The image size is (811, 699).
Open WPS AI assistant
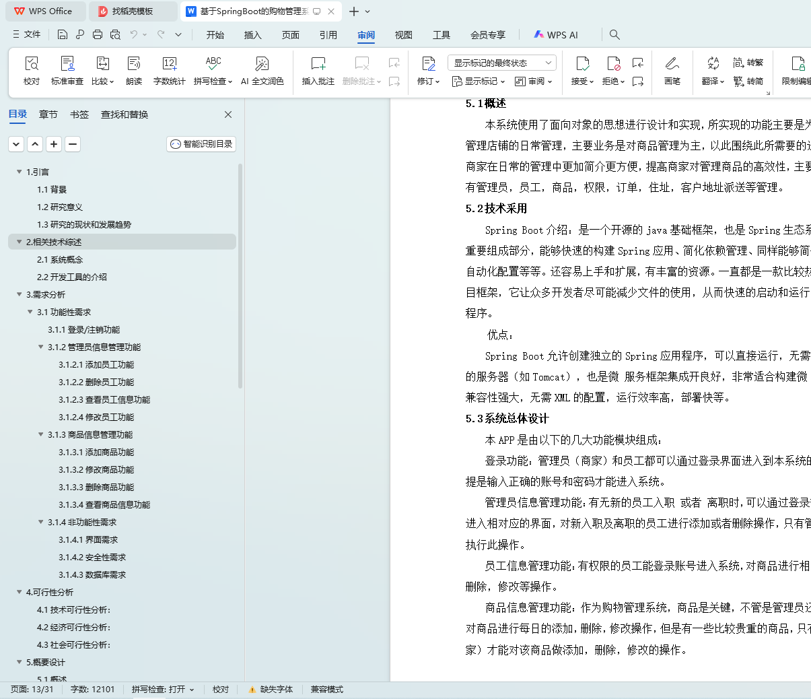click(x=556, y=34)
